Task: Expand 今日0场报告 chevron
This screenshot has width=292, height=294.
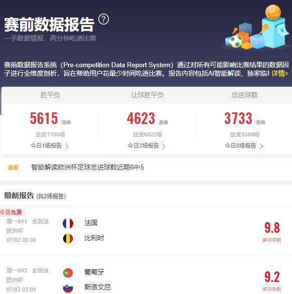Action: 261,146
